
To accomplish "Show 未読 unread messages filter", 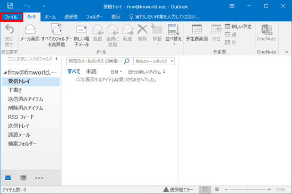I will pos(91,72).
